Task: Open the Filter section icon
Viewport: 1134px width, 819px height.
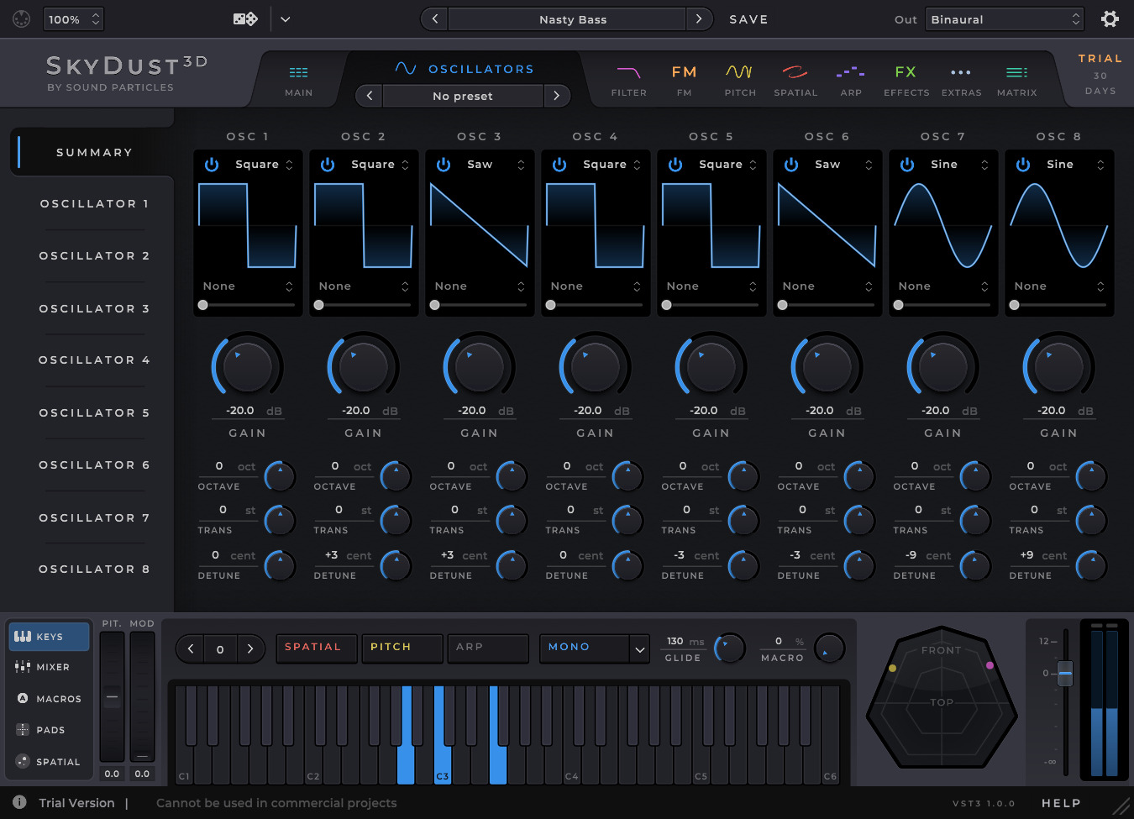Action: point(628,72)
